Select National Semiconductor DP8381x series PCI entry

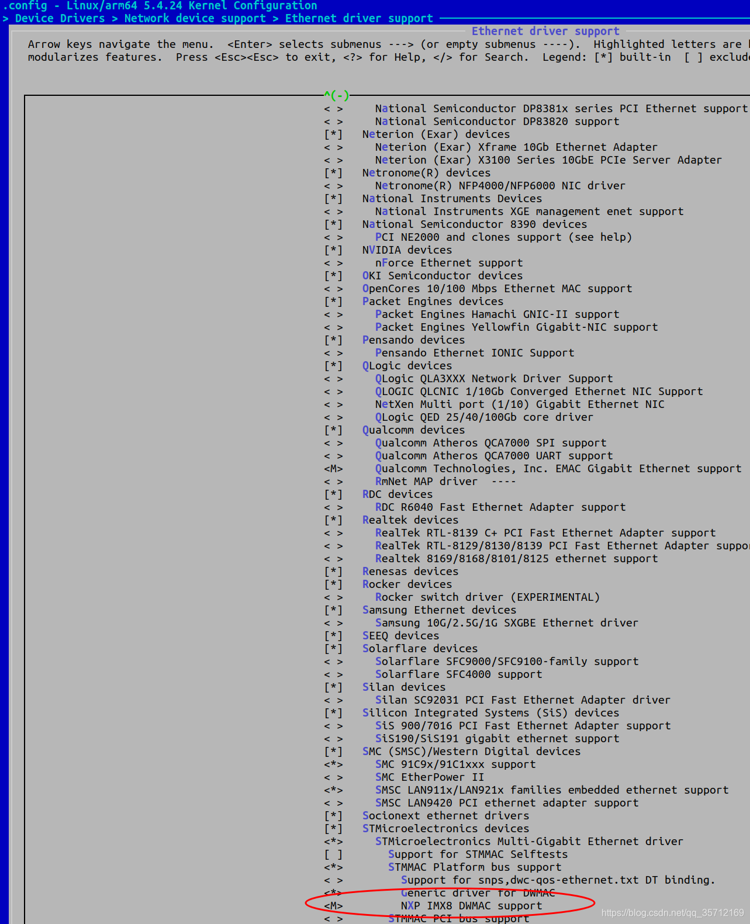[561, 109]
